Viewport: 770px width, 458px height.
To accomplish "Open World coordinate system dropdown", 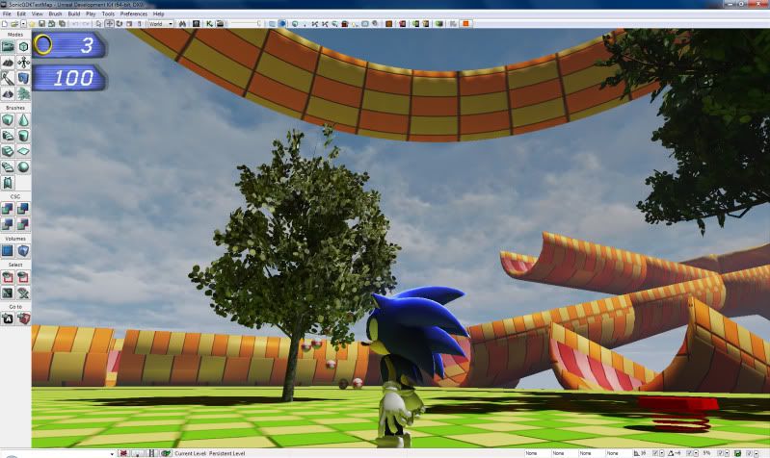I will 161,23.
